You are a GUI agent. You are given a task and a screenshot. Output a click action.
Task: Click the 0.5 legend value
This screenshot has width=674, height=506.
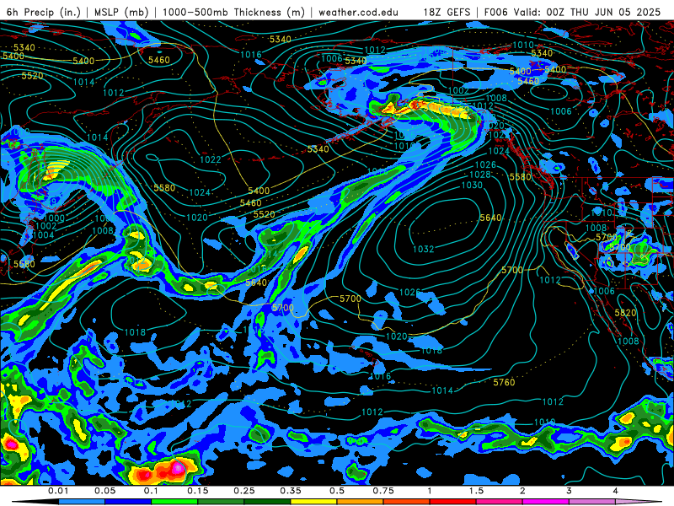click(337, 491)
